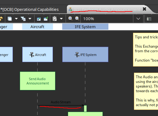Click the layers icon in the toolbar
The height and width of the screenshot is (116, 158).
tap(10, 19)
